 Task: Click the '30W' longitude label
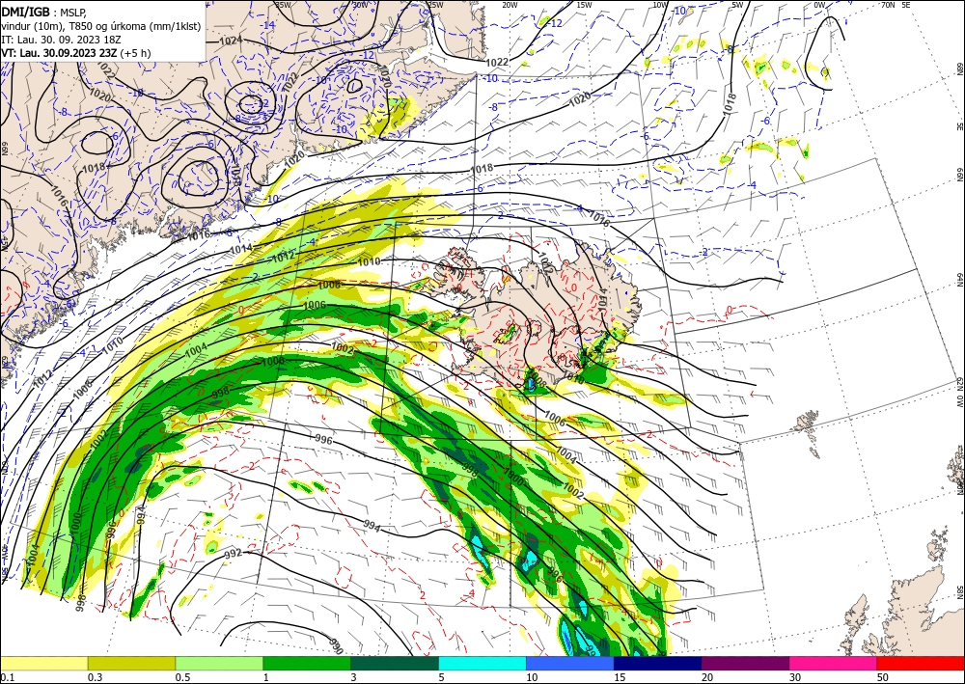click(361, 5)
